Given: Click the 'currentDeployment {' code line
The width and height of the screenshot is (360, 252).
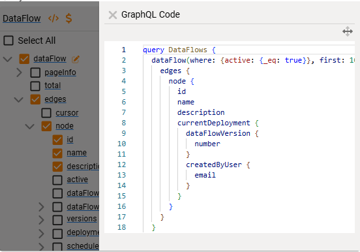Looking at the screenshot, I should tap(218, 123).
